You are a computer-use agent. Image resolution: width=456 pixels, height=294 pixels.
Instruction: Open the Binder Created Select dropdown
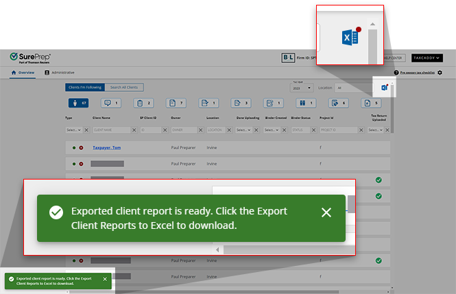[x=272, y=130]
